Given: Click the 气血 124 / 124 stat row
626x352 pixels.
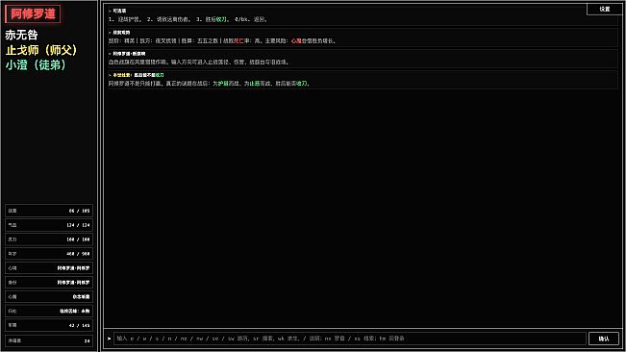Looking at the screenshot, I should (x=49, y=225).
